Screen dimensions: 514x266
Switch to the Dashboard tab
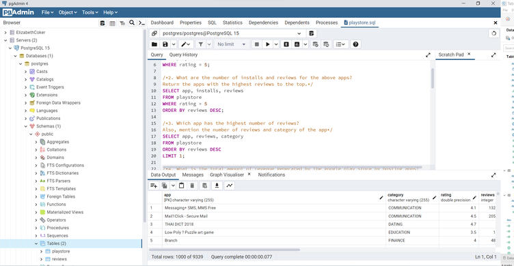[x=162, y=23]
